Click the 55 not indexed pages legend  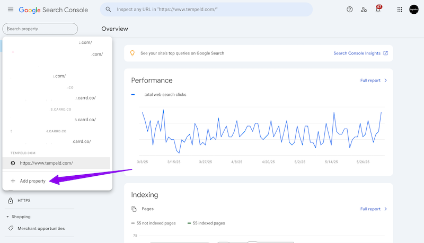click(153, 223)
